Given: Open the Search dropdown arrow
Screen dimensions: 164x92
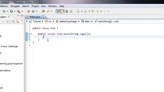Looking at the screenshot, I should (51, 11).
